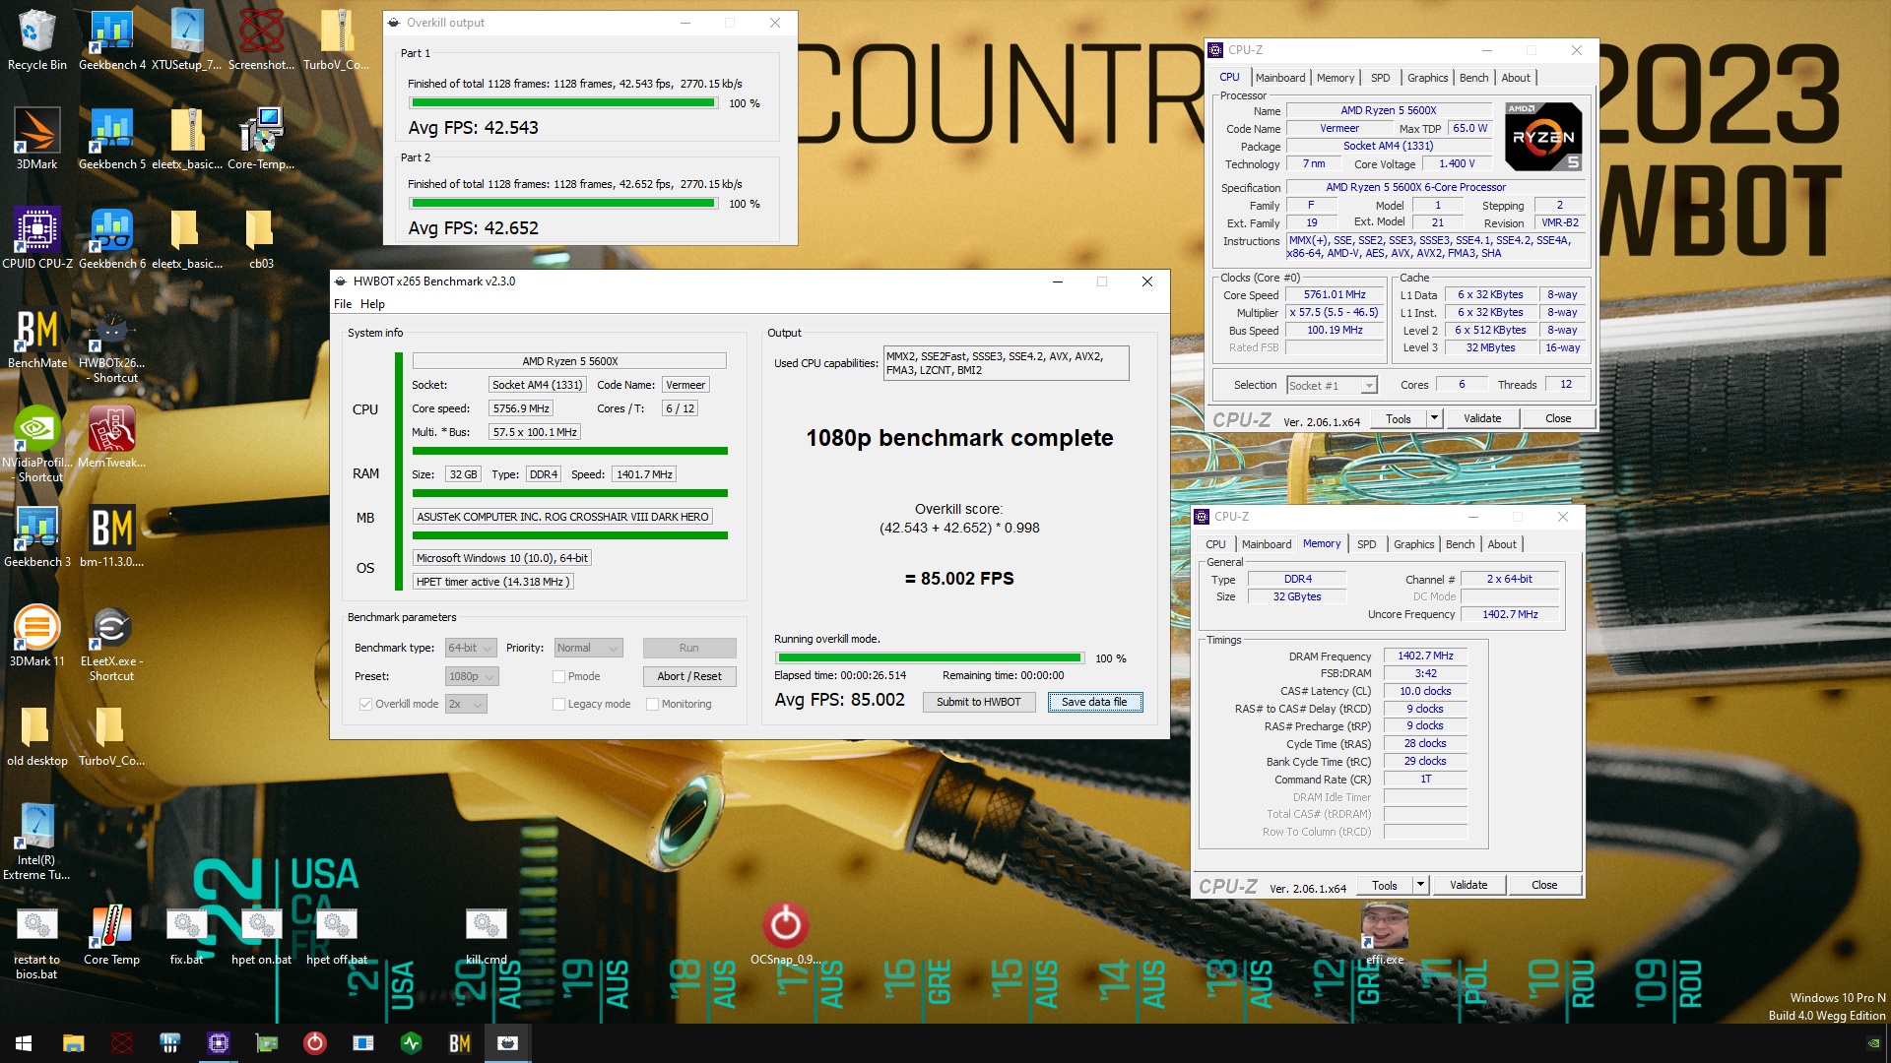Click the Run benchmark button
The image size is (1891, 1063).
688,648
